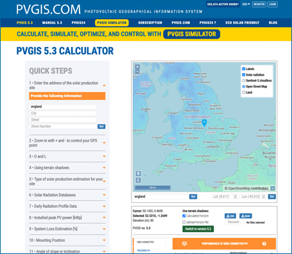Click the Parcourir file browse button

pos(234,222)
